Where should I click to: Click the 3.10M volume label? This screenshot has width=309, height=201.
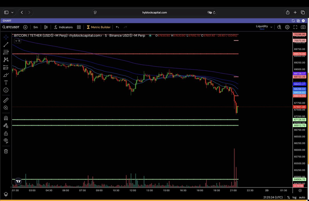298,186
